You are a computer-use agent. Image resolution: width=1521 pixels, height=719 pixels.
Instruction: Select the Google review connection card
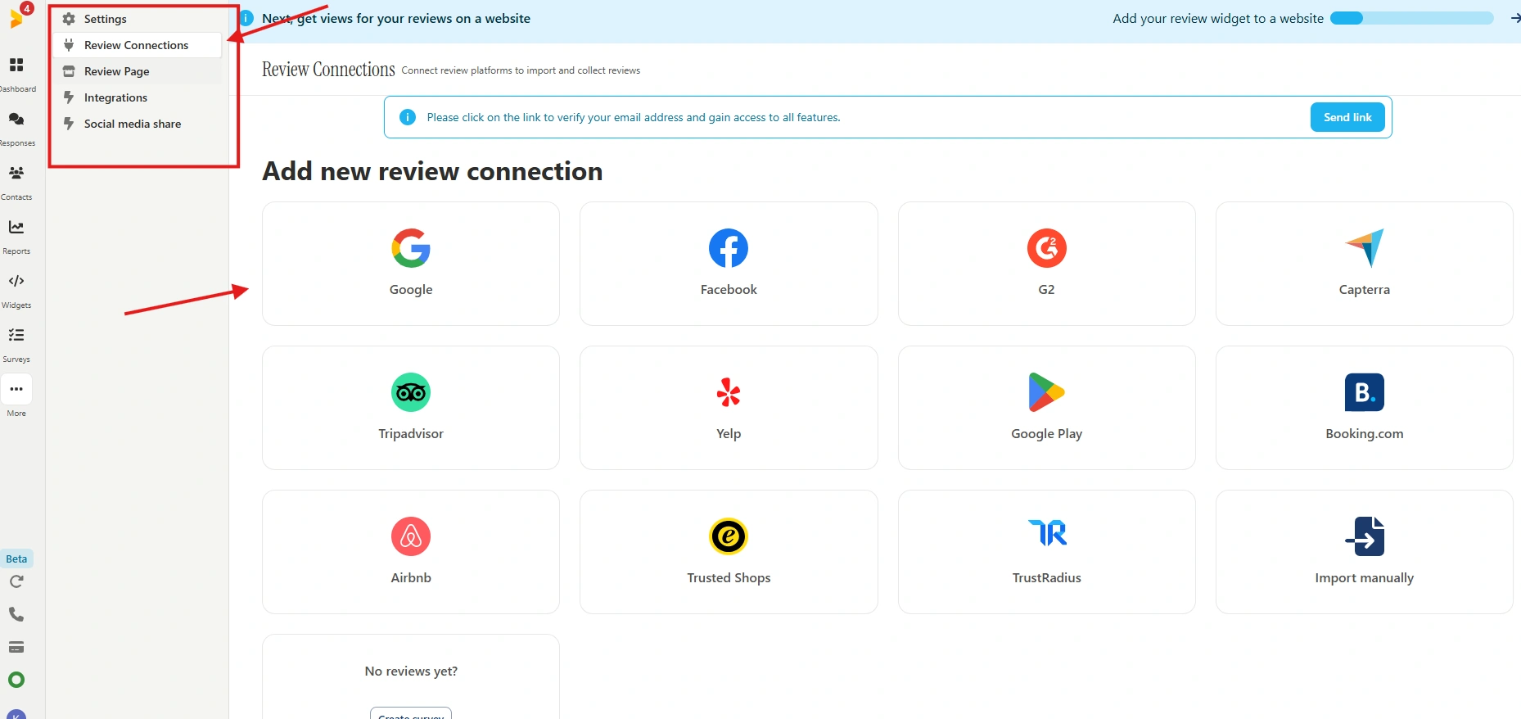coord(411,264)
